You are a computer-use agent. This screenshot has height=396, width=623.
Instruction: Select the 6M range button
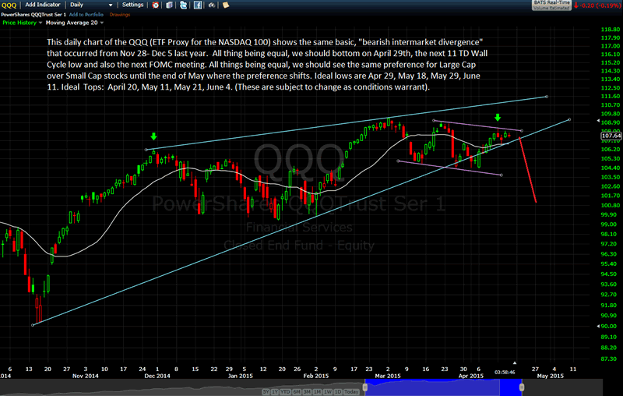(x=297, y=392)
